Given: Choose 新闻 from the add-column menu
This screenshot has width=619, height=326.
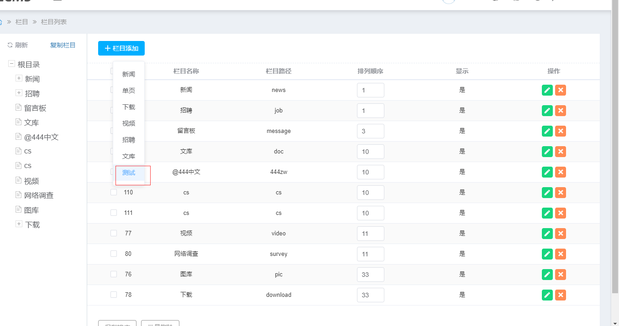Looking at the screenshot, I should [129, 74].
